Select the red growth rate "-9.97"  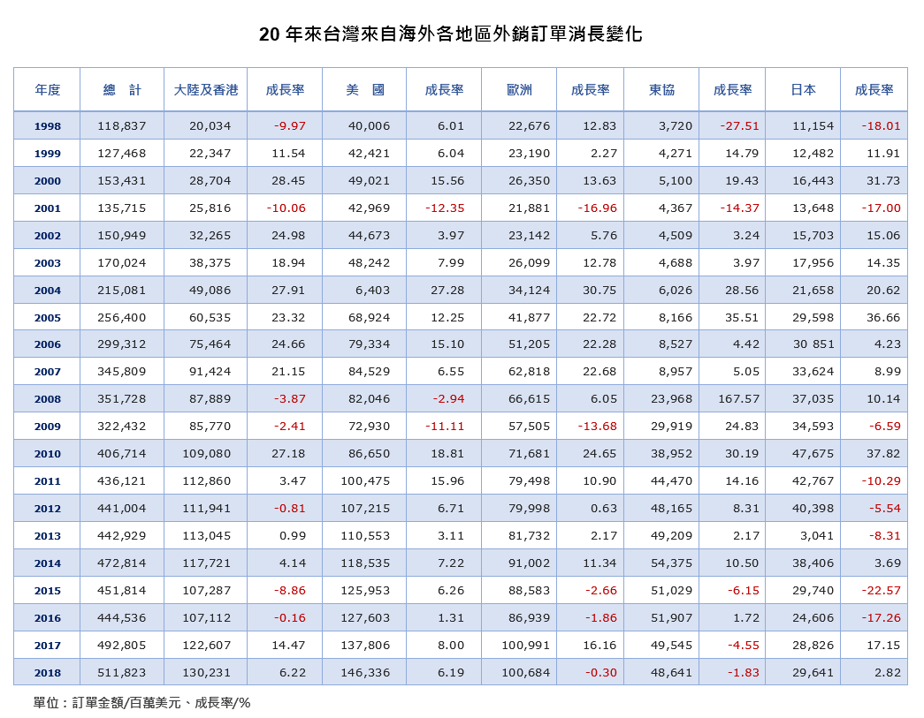coord(289,126)
